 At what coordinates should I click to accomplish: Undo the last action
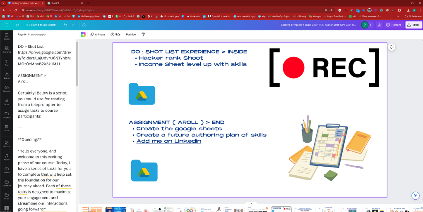pyautogui.click(x=65, y=25)
